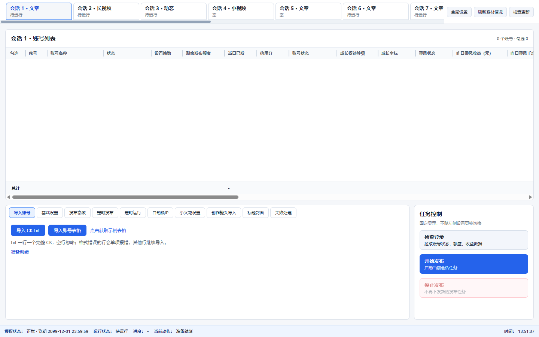
Task: Click the table's left scroll arrow
Action: [9, 197]
